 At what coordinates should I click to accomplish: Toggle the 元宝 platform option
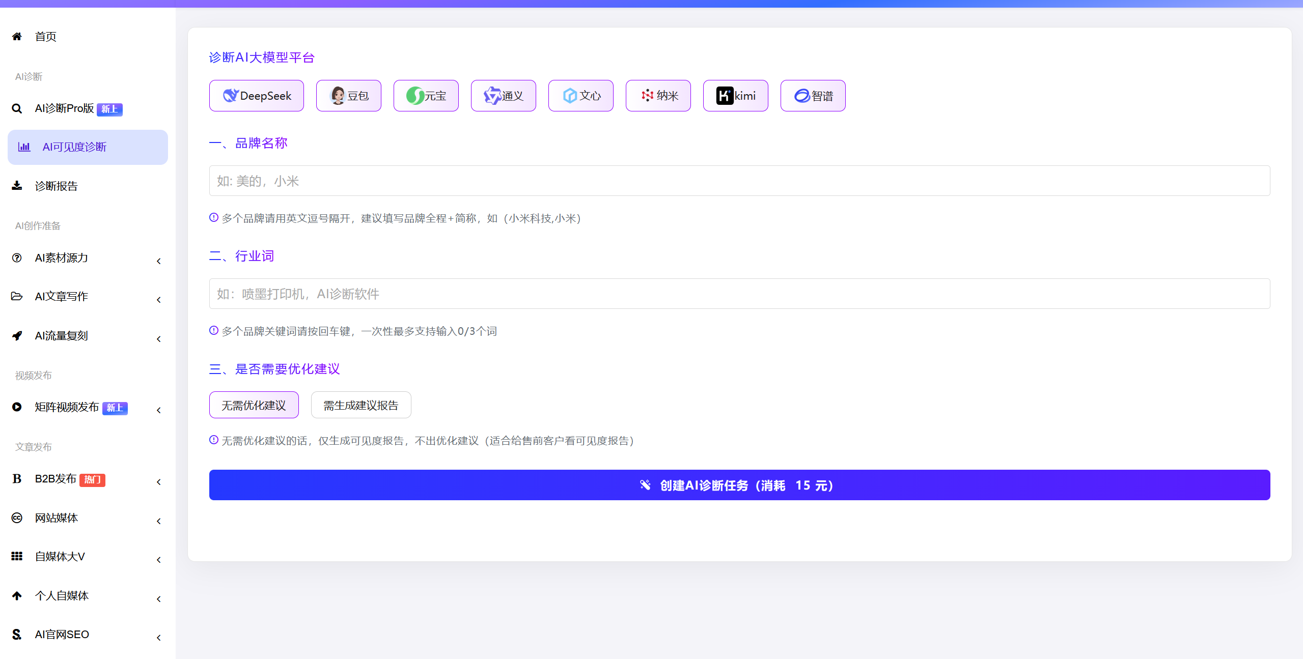coord(426,96)
